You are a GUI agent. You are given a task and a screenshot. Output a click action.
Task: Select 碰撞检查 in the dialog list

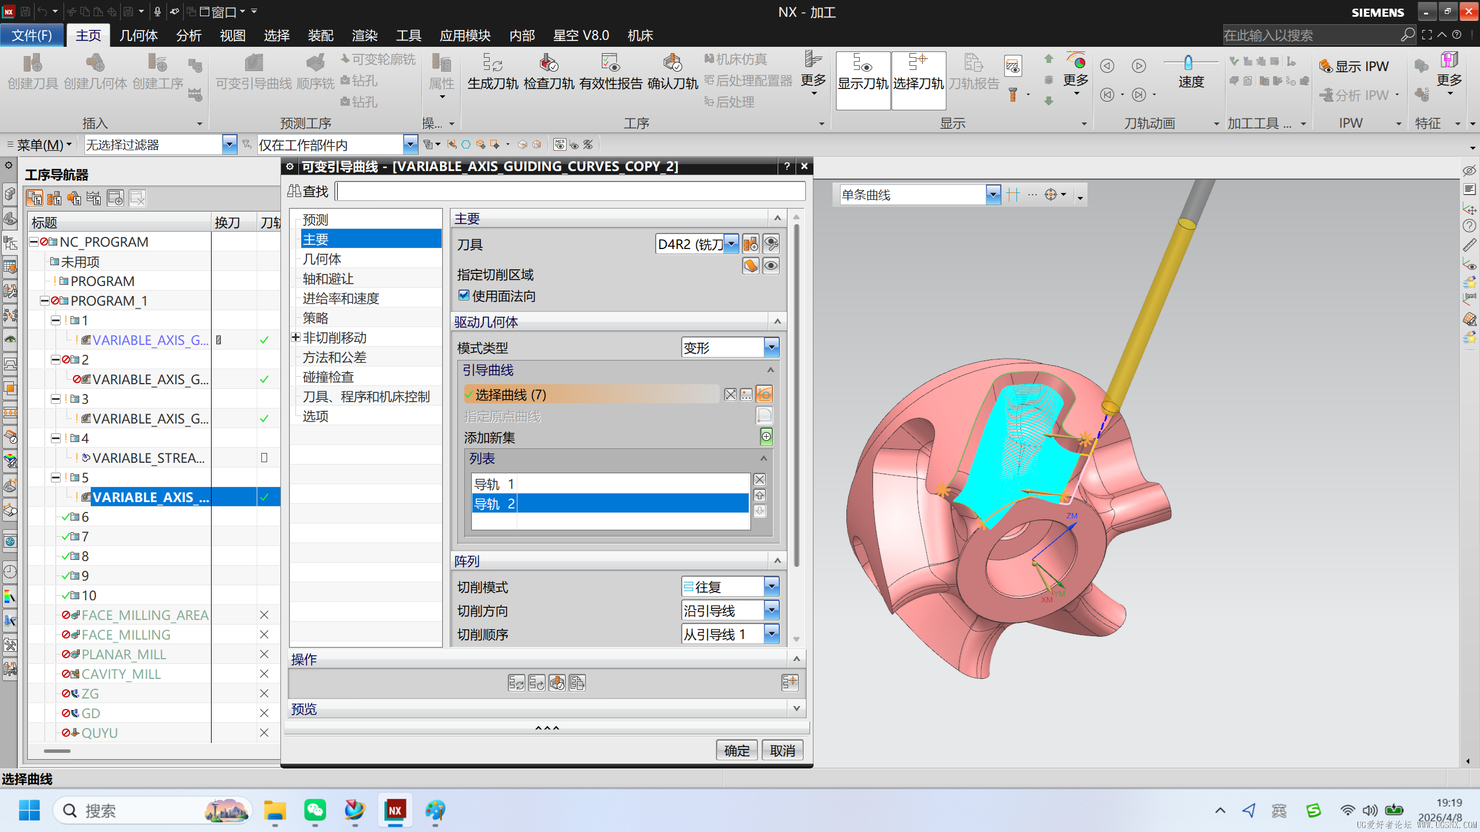coord(328,377)
